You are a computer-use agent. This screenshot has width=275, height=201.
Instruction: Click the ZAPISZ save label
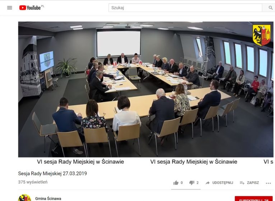(253, 183)
